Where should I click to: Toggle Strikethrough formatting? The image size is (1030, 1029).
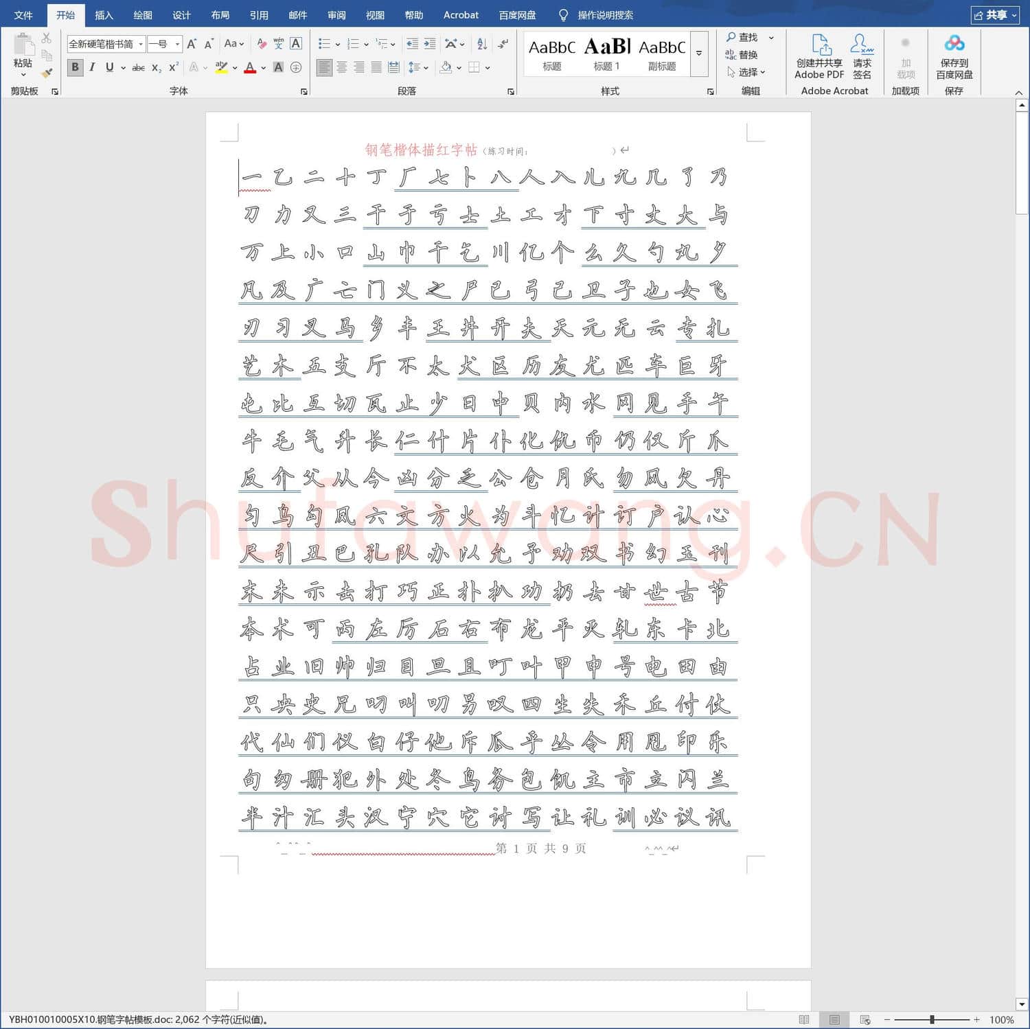(x=138, y=67)
